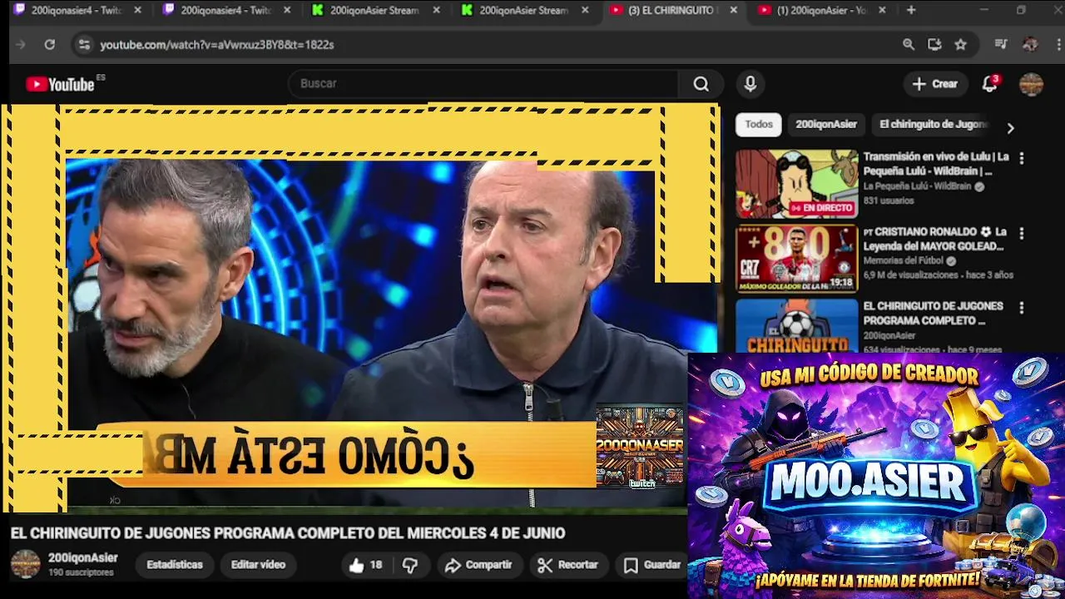The width and height of the screenshot is (1065, 599).
Task: Click the Recortar button
Action: click(x=567, y=565)
